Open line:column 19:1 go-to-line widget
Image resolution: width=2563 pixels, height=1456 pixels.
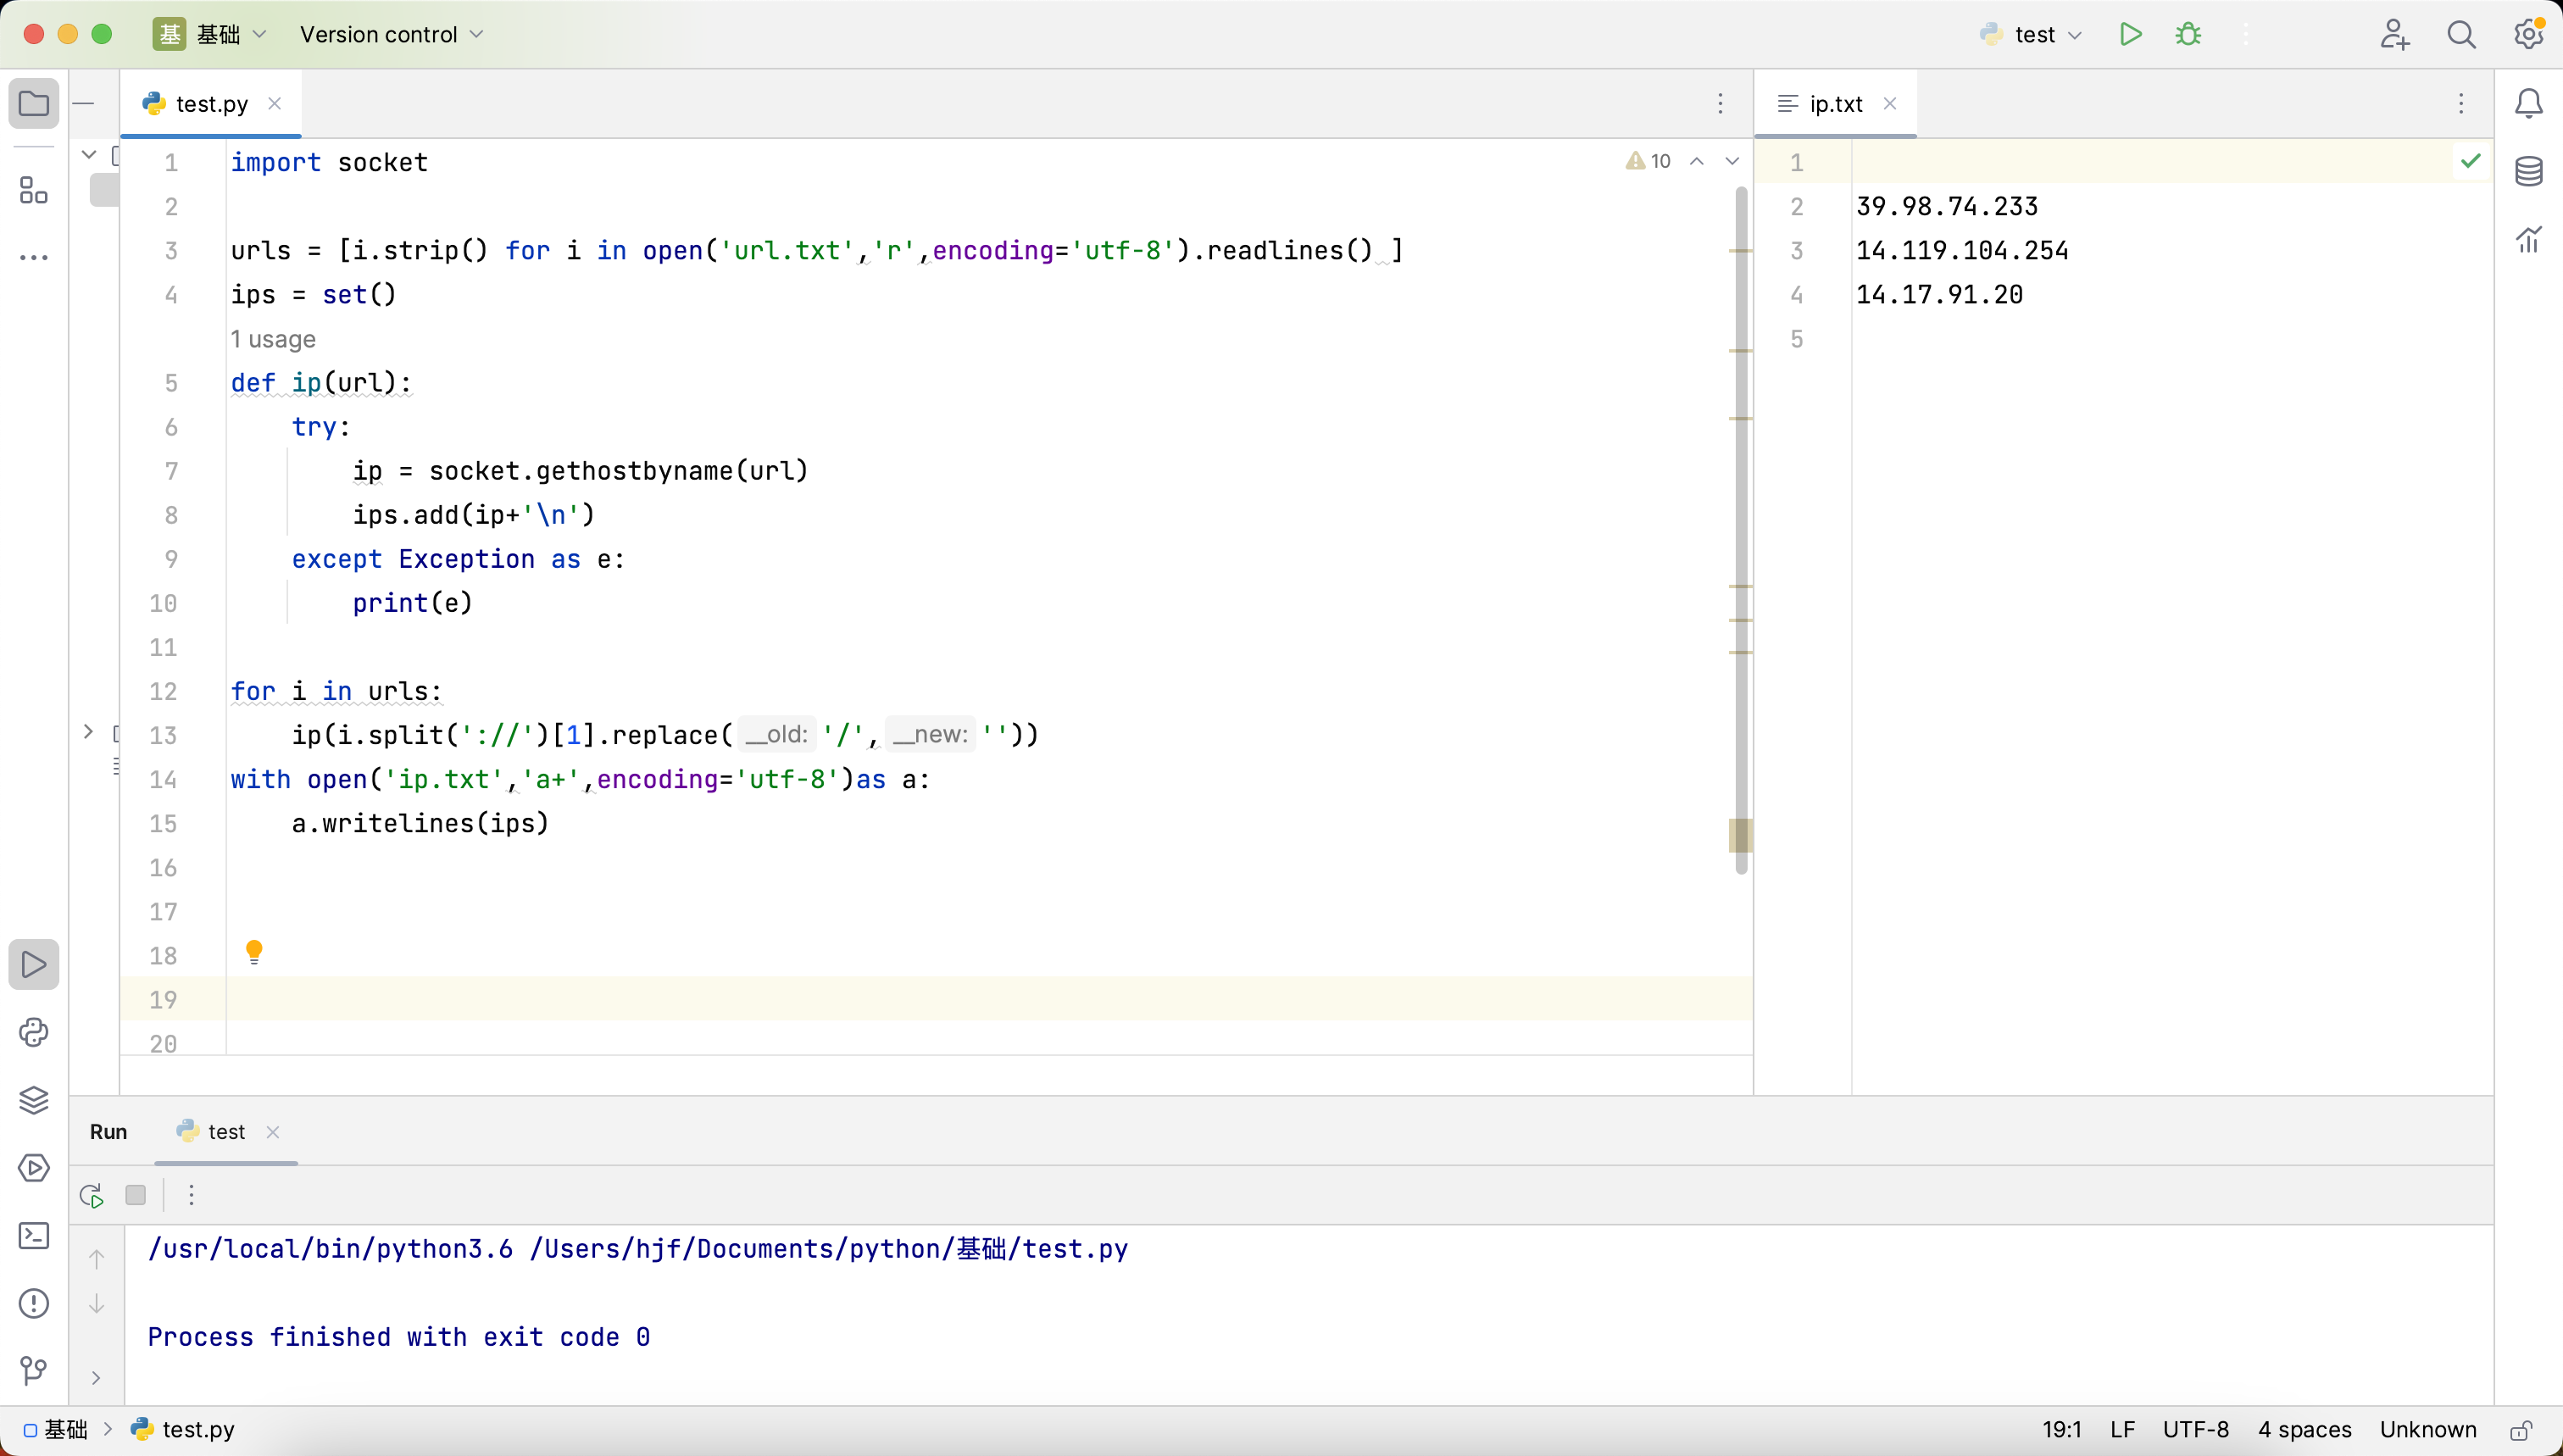2062,1430
